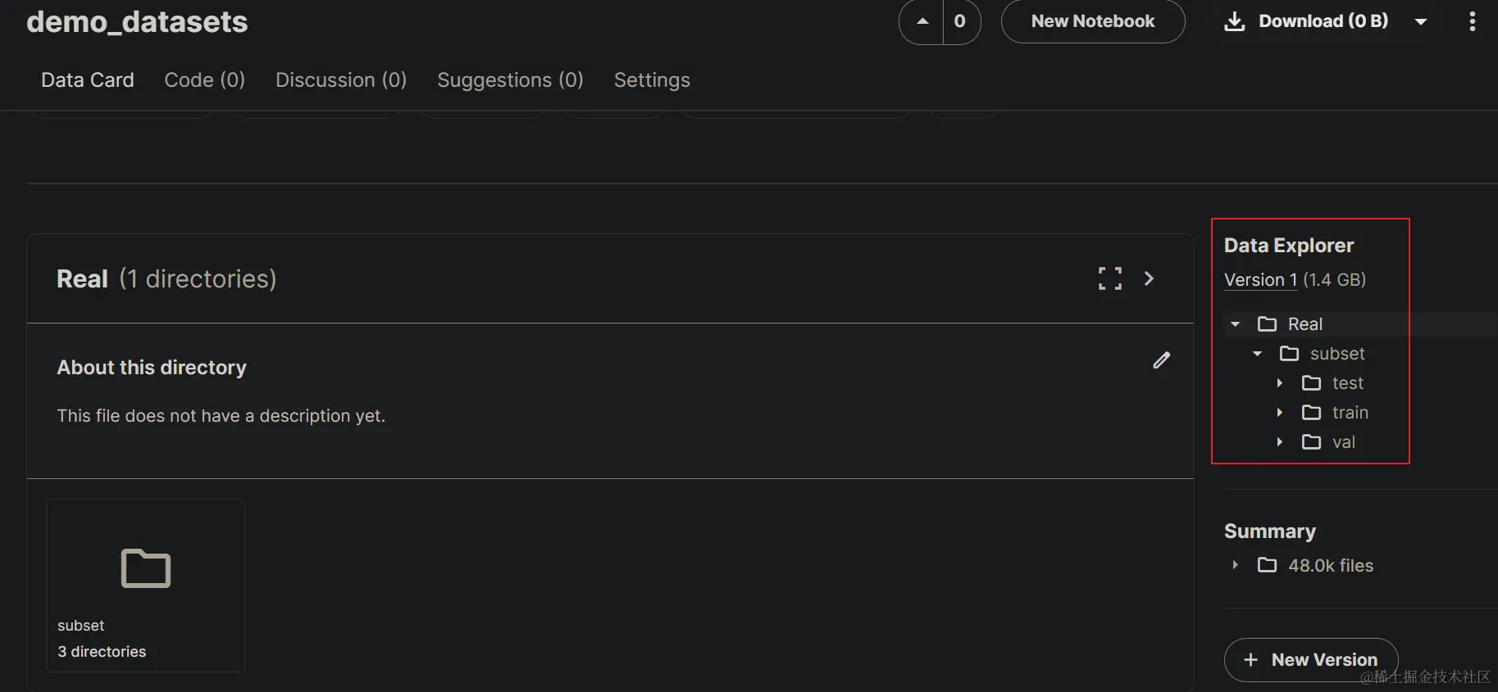This screenshot has height=692, width=1498.
Task: Collapse the subset folder tree node
Action: pyautogui.click(x=1257, y=354)
